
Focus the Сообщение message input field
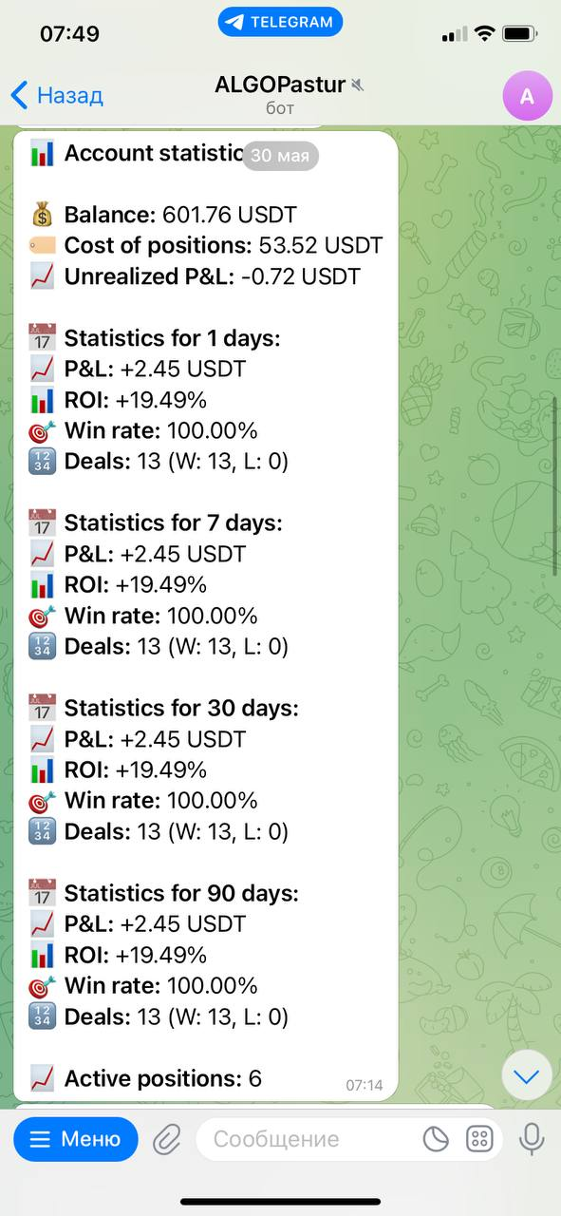[x=304, y=1138]
